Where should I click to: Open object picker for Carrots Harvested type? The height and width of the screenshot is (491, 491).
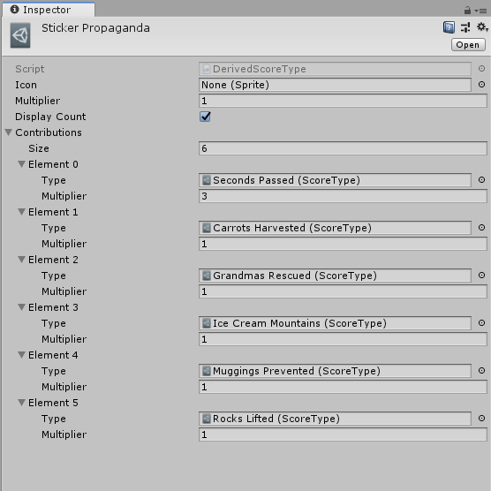point(481,227)
